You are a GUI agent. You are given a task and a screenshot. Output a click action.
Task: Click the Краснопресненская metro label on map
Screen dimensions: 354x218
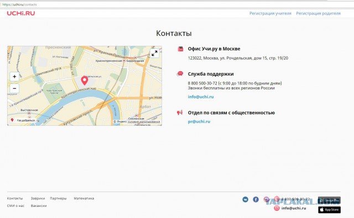click(x=108, y=61)
